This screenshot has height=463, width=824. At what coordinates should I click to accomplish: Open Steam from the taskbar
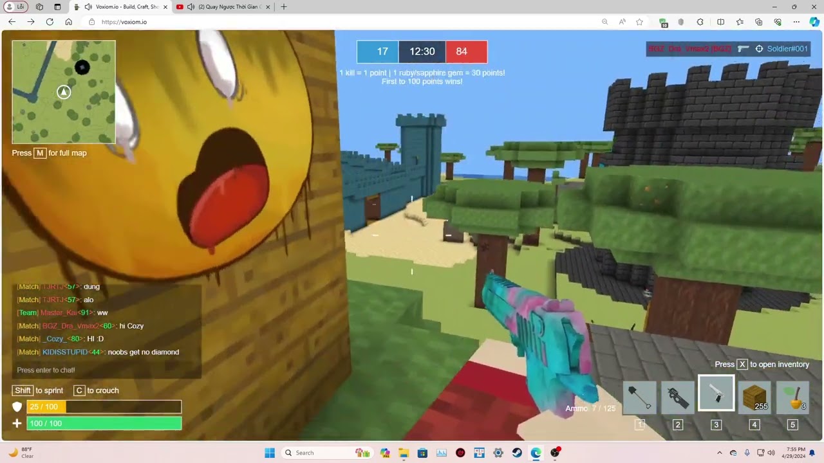coord(517,453)
